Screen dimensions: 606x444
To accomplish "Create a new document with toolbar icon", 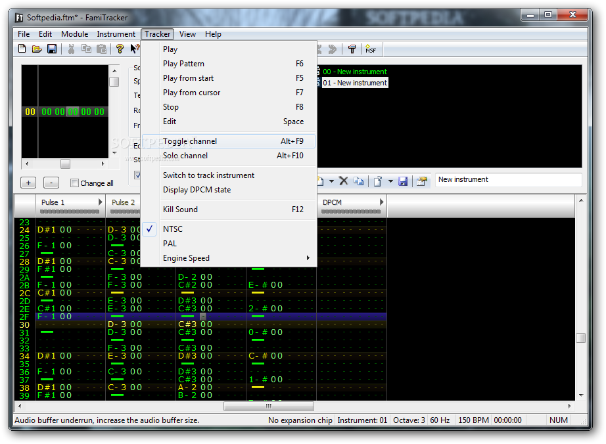I will coord(22,49).
